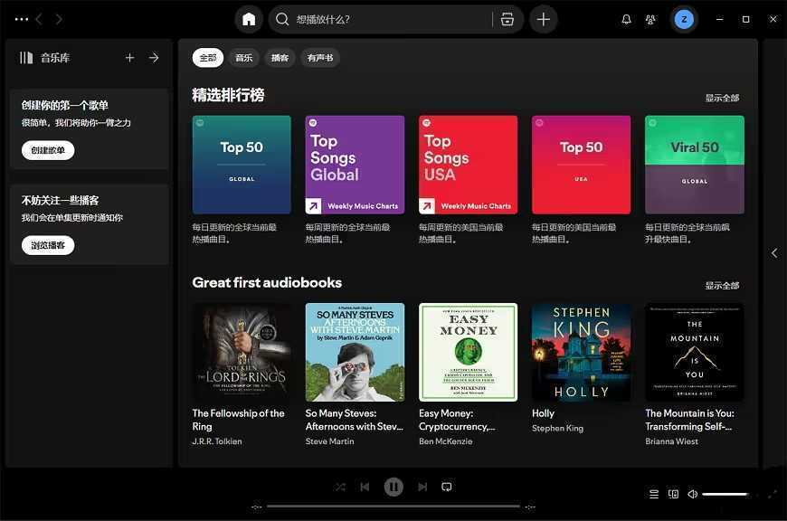Open the Holly audiobook by Stephen King
The image size is (787, 521).
580,352
